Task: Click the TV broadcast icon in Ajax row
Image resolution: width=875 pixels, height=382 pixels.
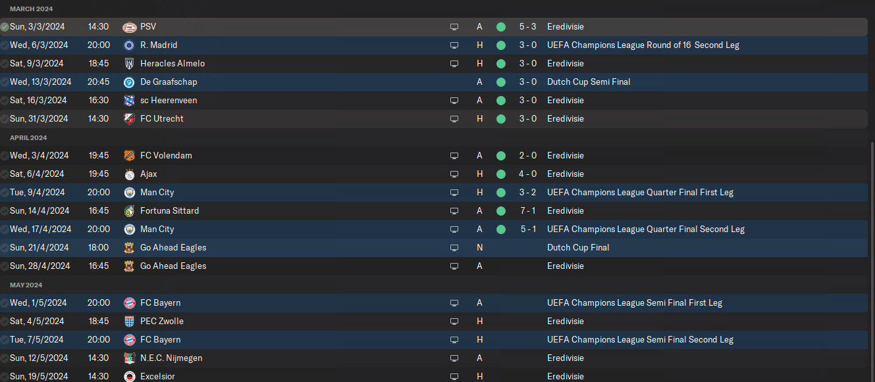Action: [x=454, y=174]
